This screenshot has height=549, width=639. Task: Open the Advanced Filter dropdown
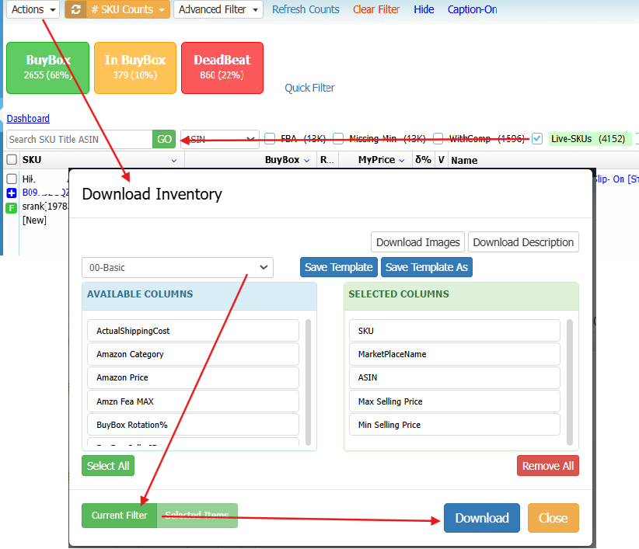[x=218, y=9]
